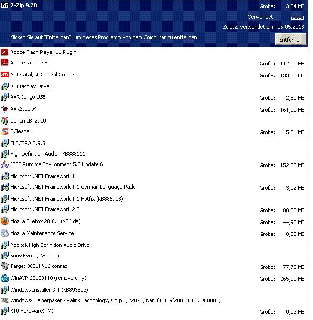Select J2SE Runtime Environment 5.0 Update 6
Viewport: 313px width, 320px height.
56,164
